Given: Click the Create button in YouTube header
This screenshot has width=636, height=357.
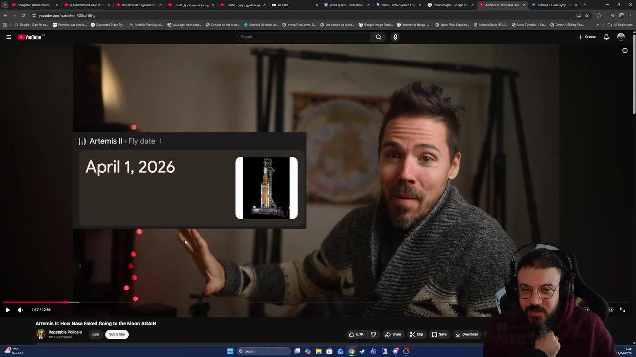Looking at the screenshot, I should 587,37.
